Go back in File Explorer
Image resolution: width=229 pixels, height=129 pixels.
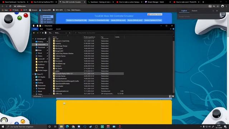click(34, 33)
